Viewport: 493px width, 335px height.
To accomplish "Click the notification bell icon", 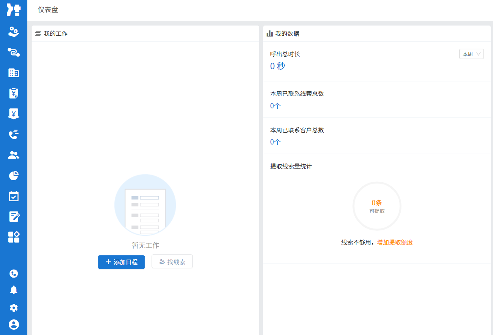I will [x=14, y=290].
